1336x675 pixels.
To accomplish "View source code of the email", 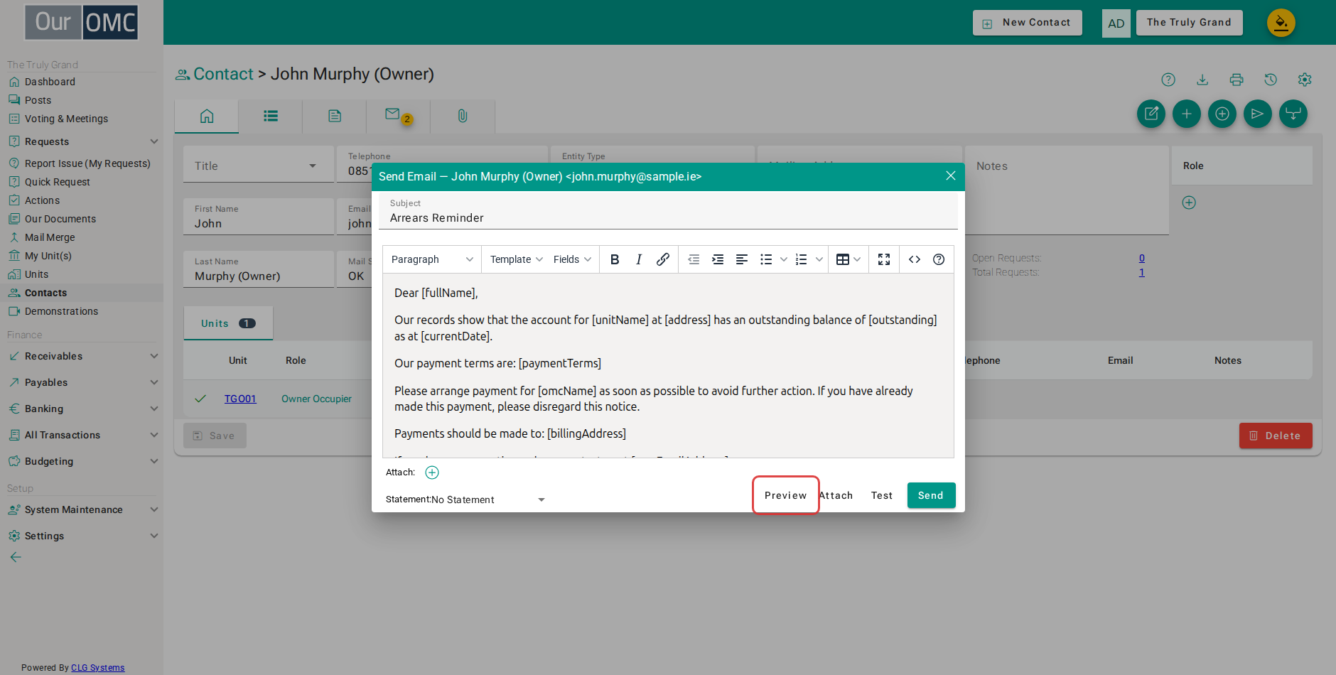I will point(915,259).
